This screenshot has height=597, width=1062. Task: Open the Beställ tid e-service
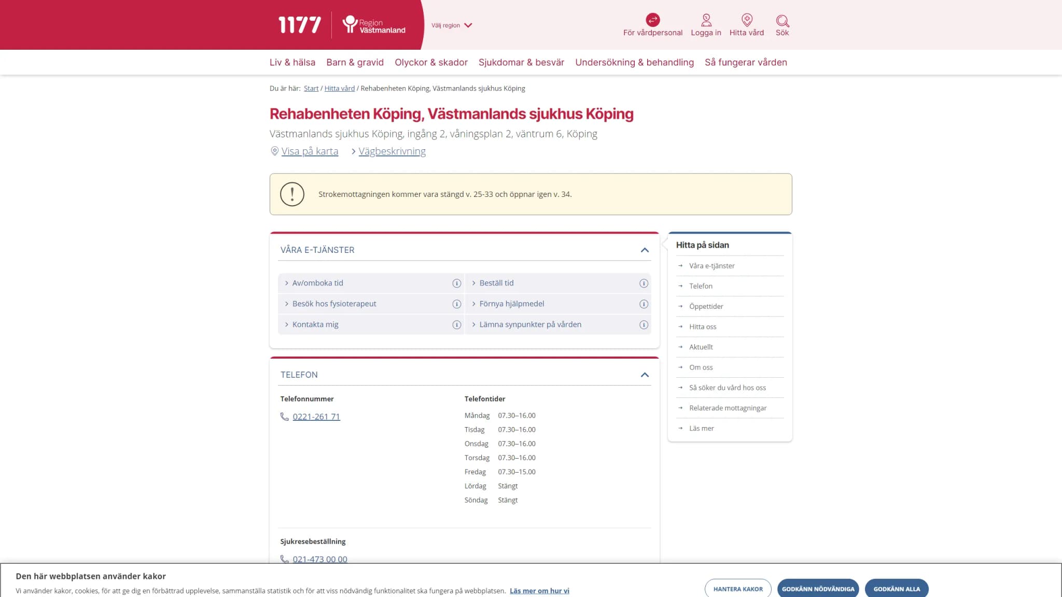tap(496, 283)
